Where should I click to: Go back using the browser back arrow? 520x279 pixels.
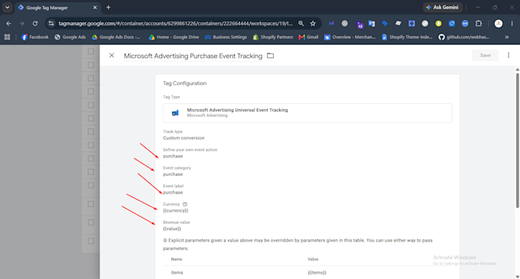coord(8,24)
